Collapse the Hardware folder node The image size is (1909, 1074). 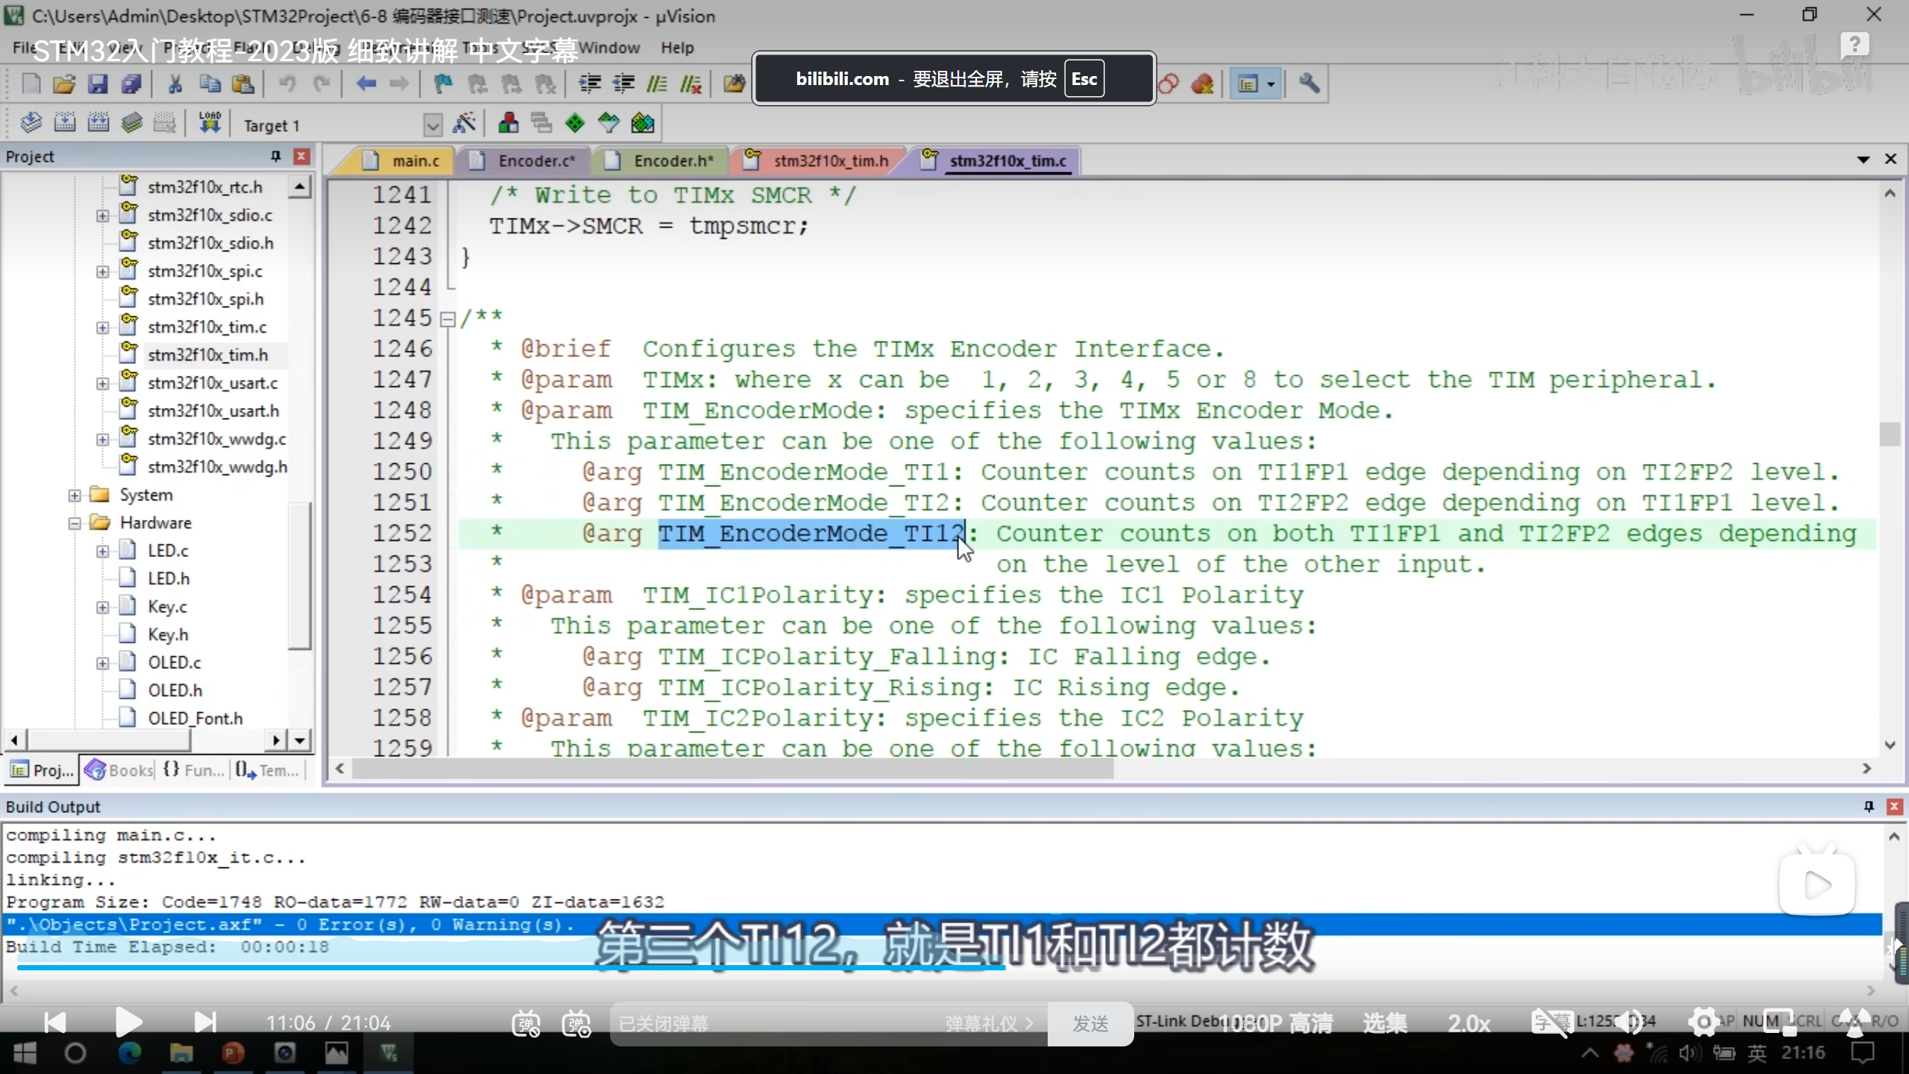coord(75,523)
